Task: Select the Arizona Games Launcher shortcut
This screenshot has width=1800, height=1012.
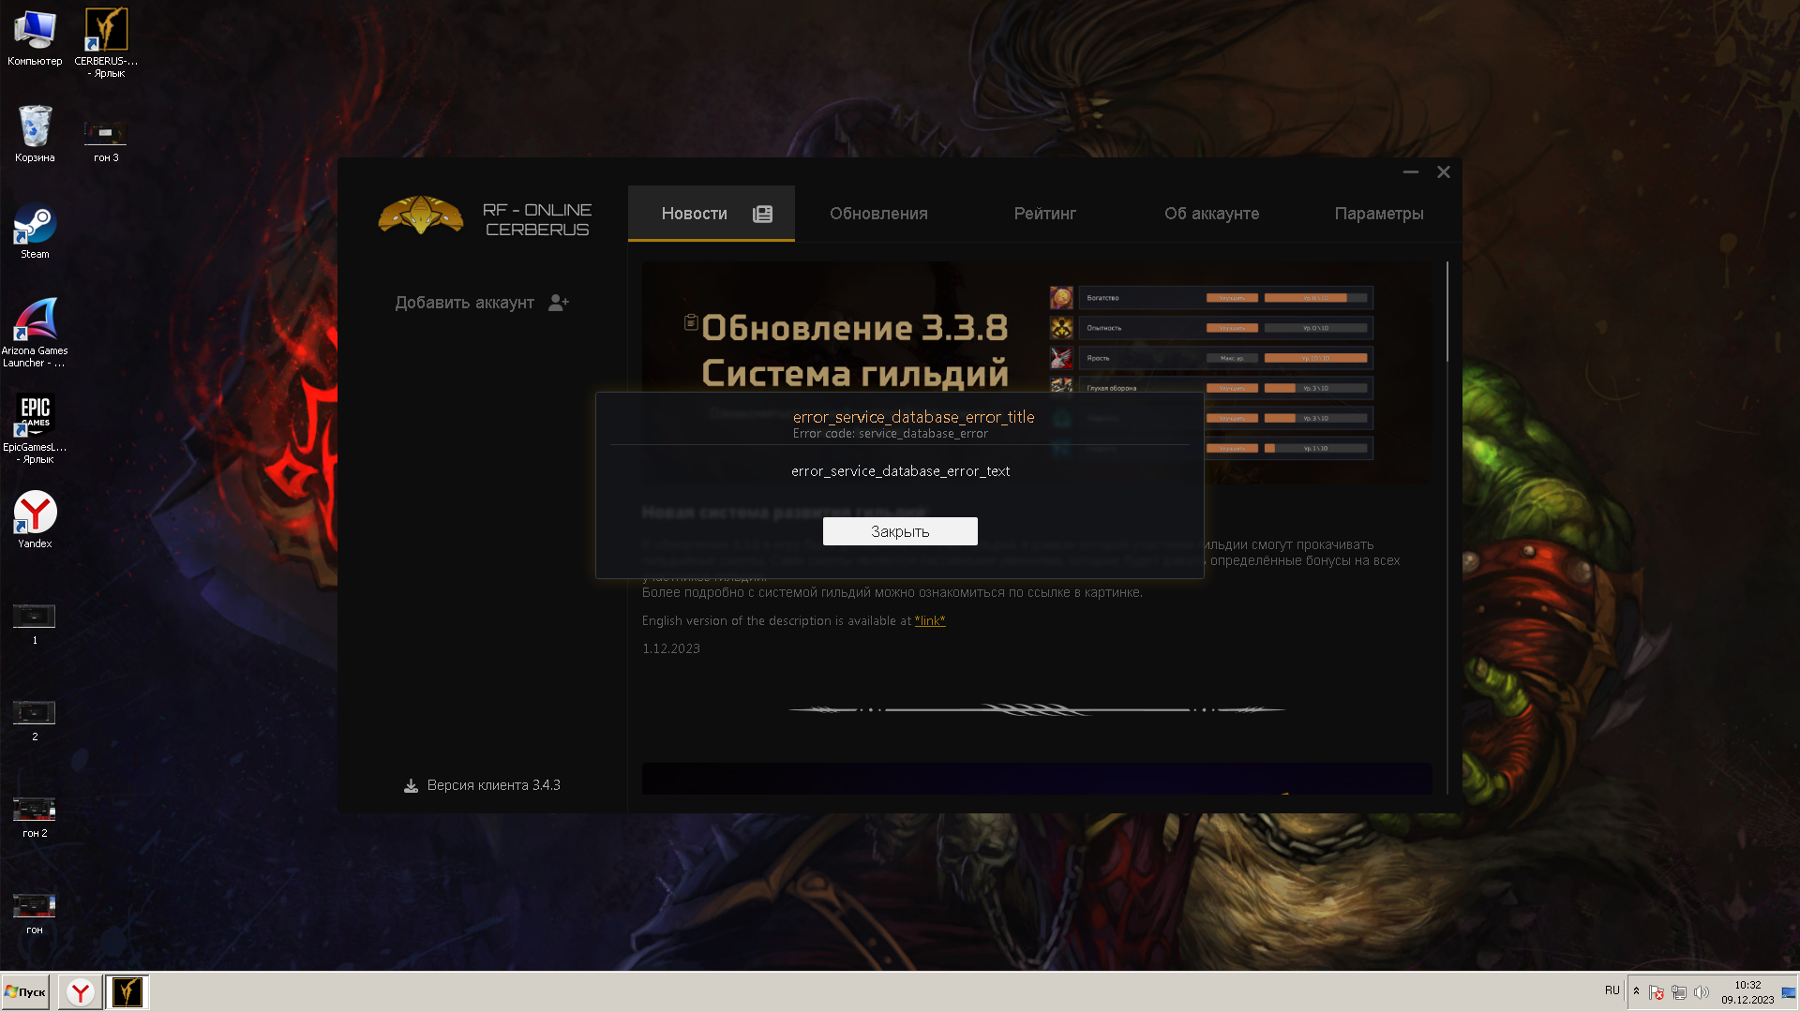Action: [x=35, y=333]
